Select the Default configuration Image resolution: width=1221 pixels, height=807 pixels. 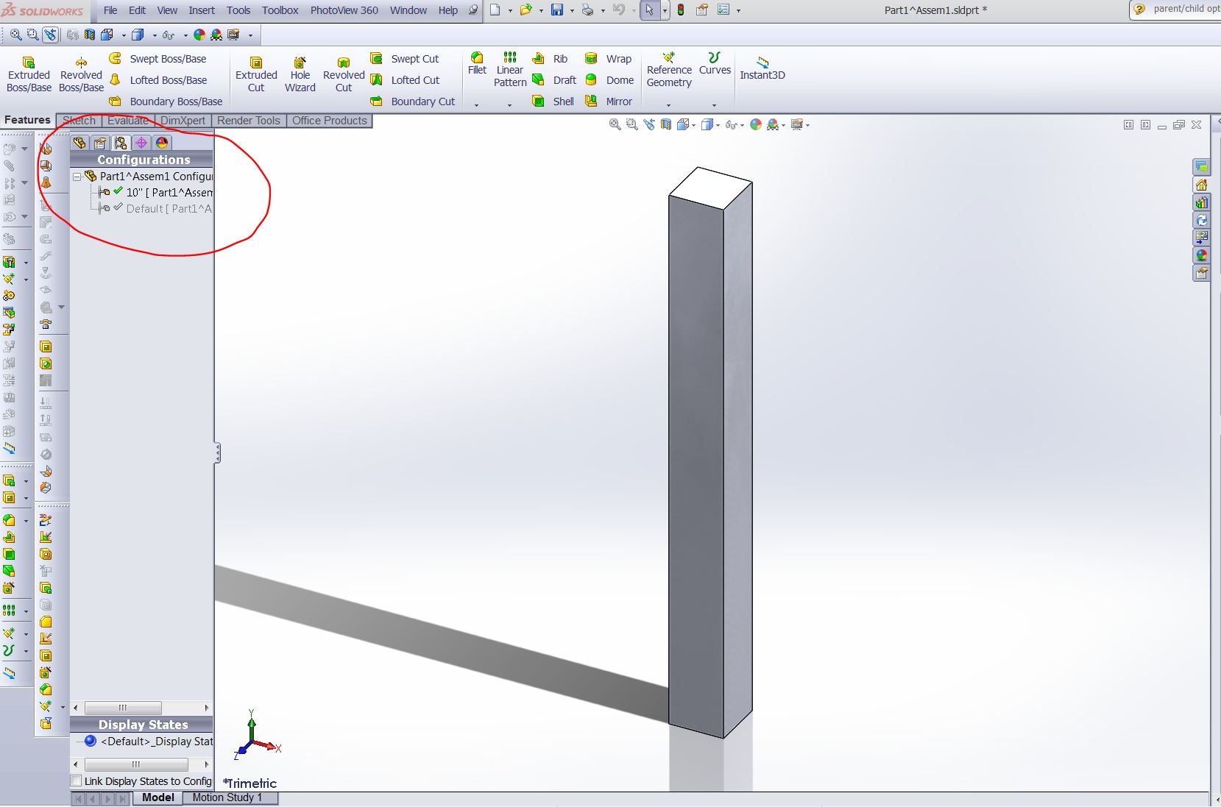[x=157, y=209]
